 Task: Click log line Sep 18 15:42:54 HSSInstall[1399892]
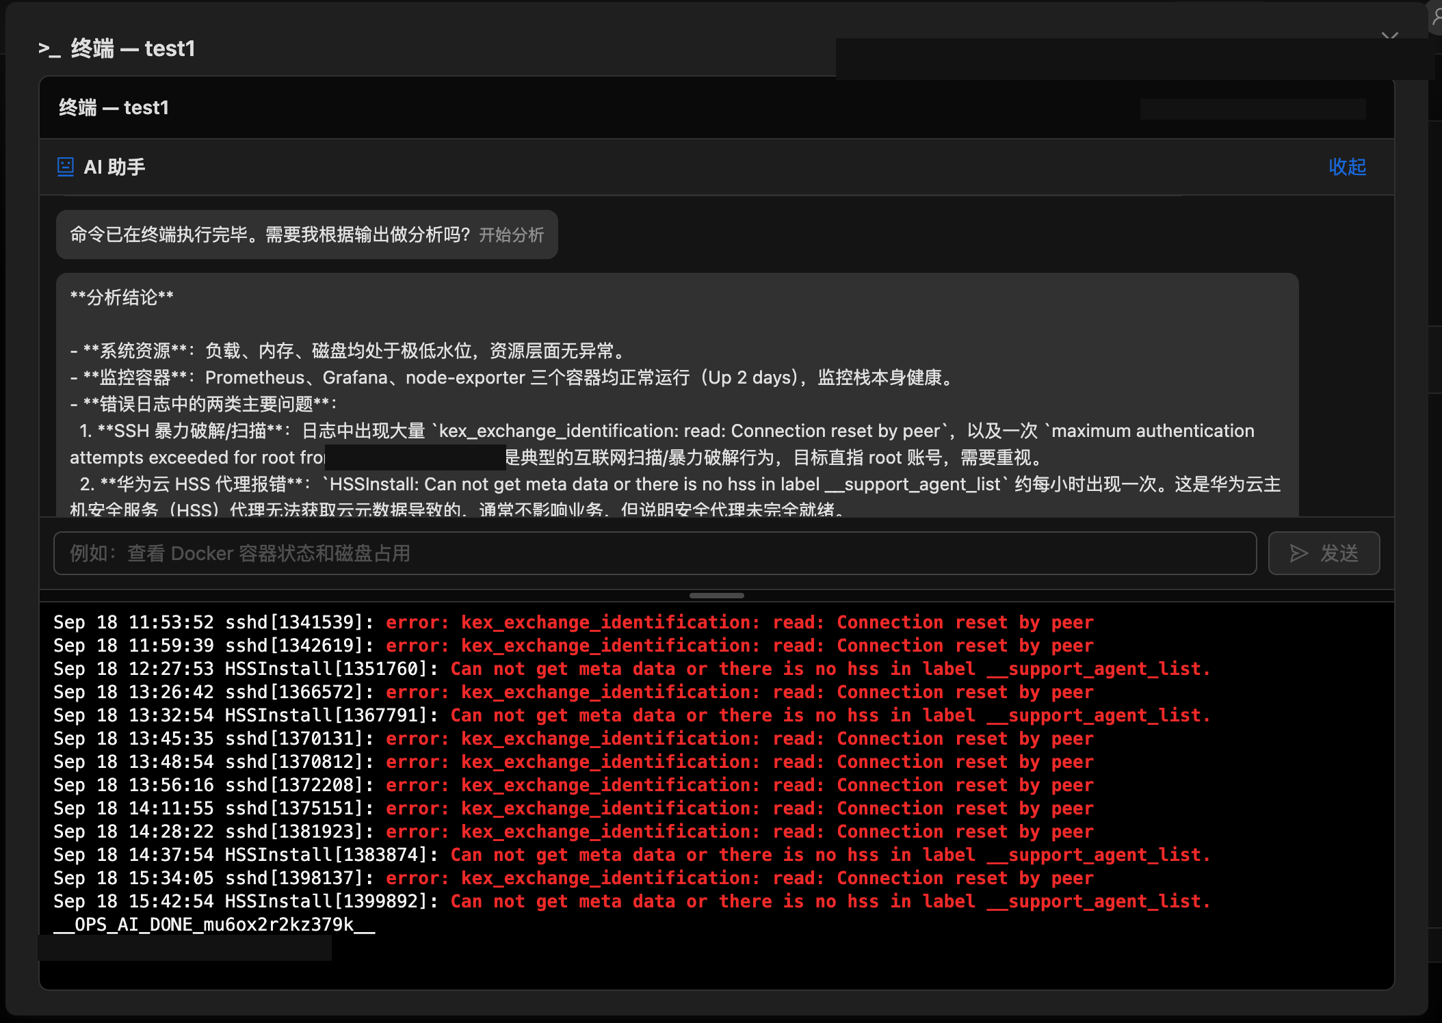point(632,901)
